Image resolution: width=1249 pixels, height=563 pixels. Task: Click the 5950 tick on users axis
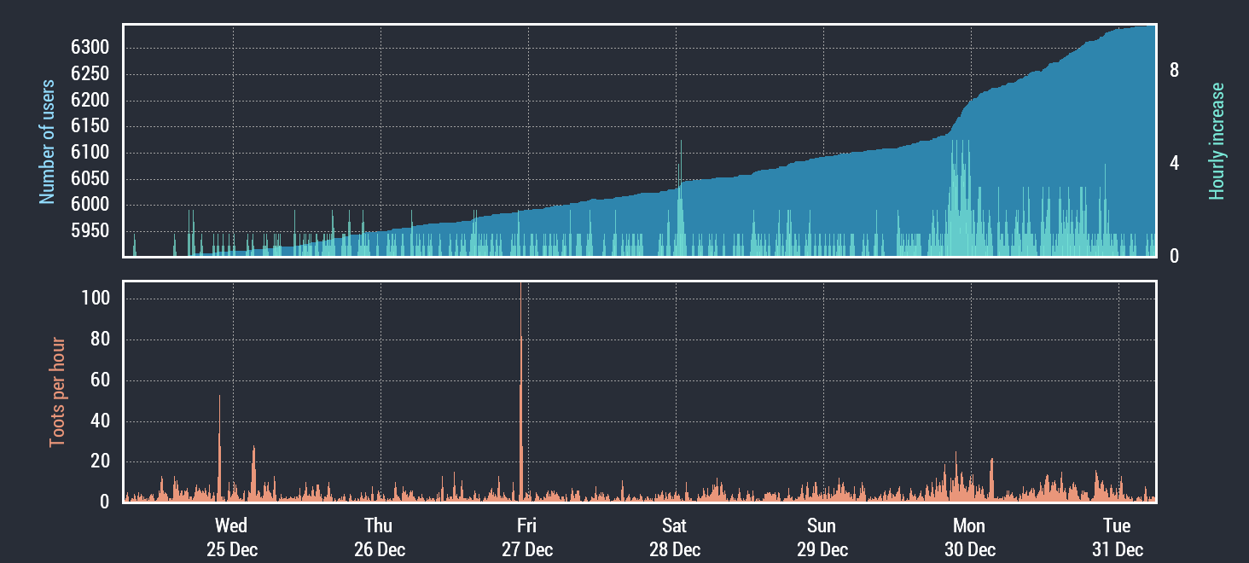(90, 231)
